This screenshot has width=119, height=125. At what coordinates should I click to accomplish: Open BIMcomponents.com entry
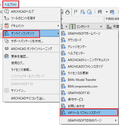(x=89, y=86)
